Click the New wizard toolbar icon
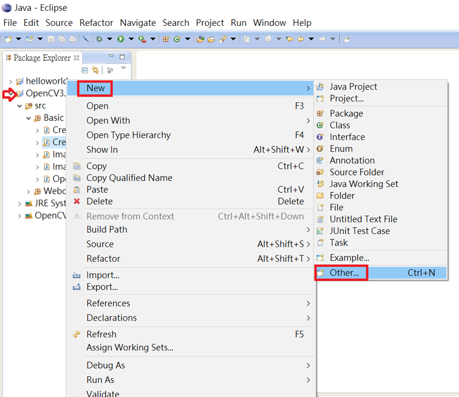The width and height of the screenshot is (459, 397). click(8, 39)
